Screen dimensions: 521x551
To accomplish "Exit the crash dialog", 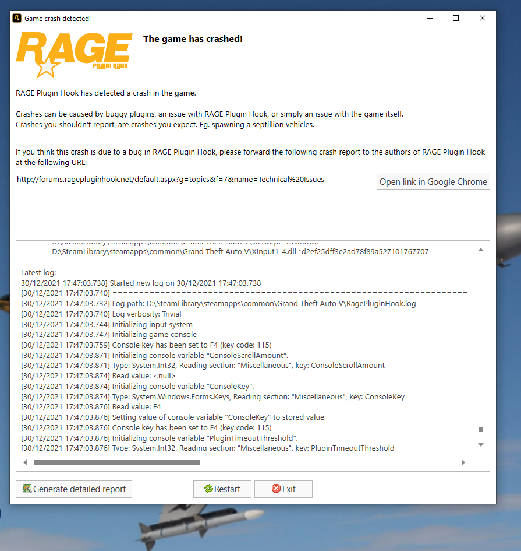I will (x=283, y=489).
